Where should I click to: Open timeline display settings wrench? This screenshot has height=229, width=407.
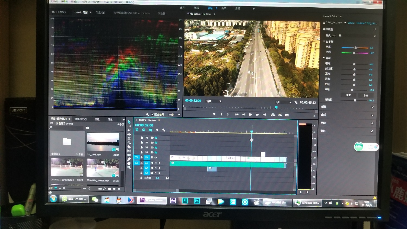(164, 130)
